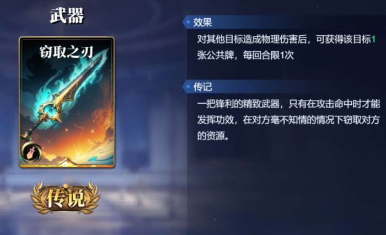Click the right laurel of 传说 badge
Image resolution: width=386 pixels, height=235 pixels.
[92, 198]
